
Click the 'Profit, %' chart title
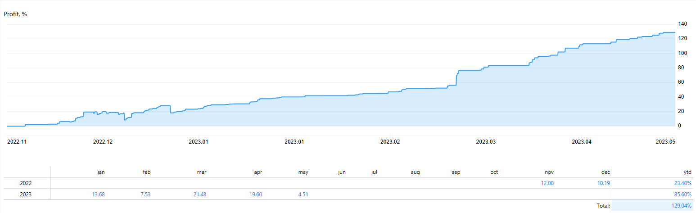15,14
